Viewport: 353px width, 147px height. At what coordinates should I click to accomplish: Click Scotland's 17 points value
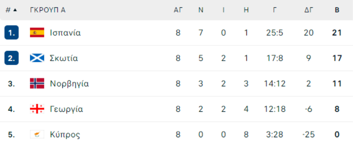(337, 58)
